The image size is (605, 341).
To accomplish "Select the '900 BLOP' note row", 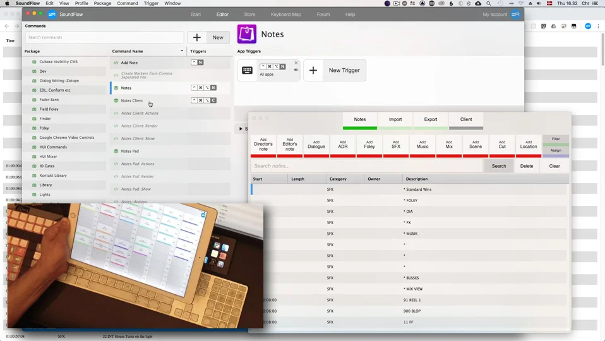I will click(x=409, y=311).
